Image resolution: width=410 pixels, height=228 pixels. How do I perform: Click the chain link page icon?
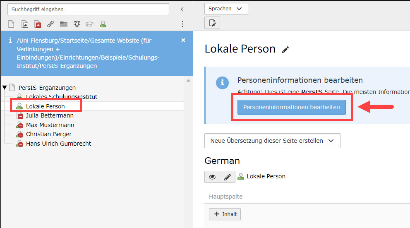(50, 24)
